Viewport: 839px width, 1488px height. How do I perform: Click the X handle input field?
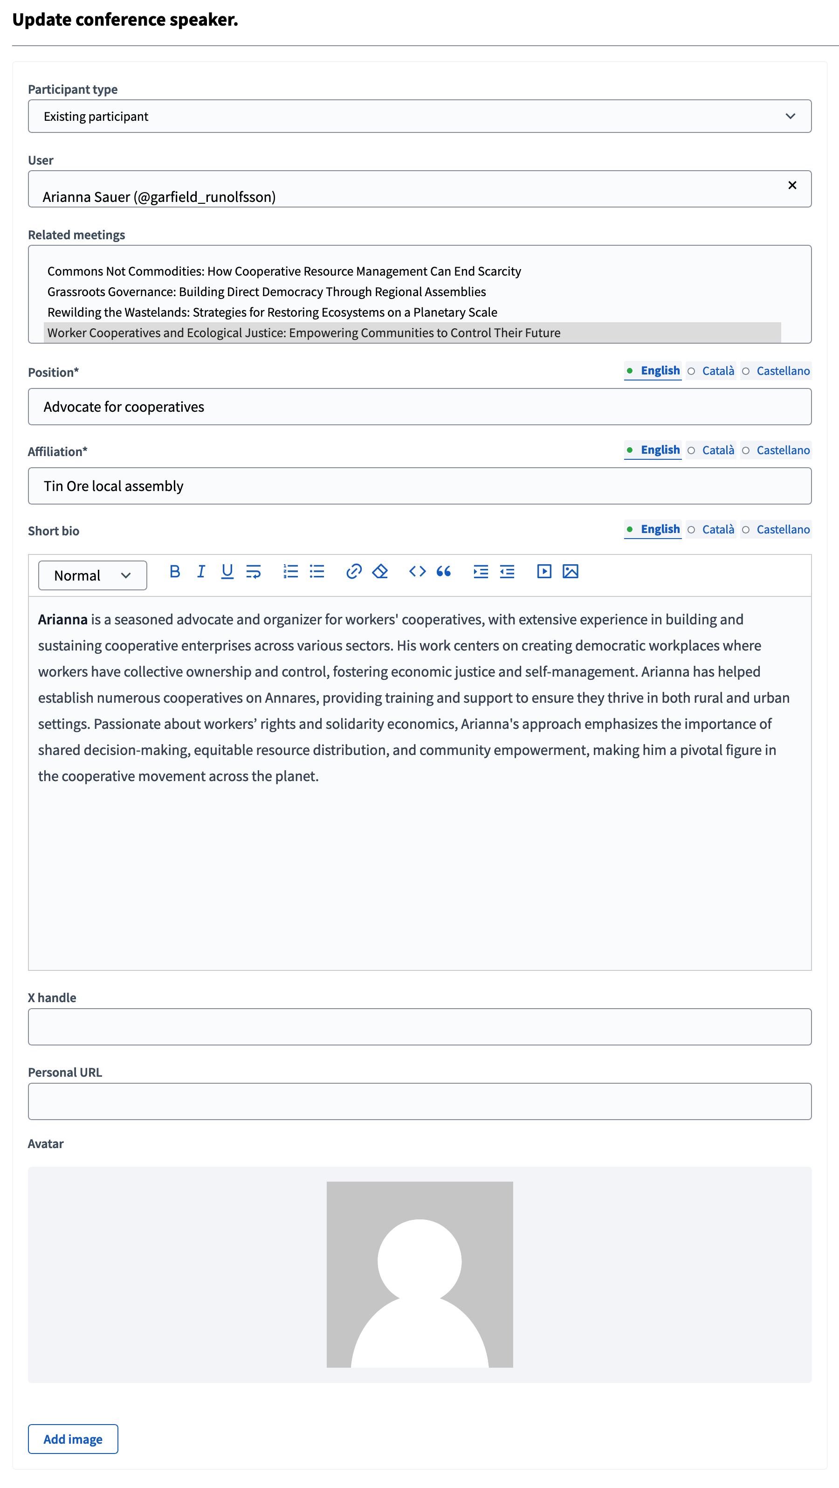(x=419, y=1026)
